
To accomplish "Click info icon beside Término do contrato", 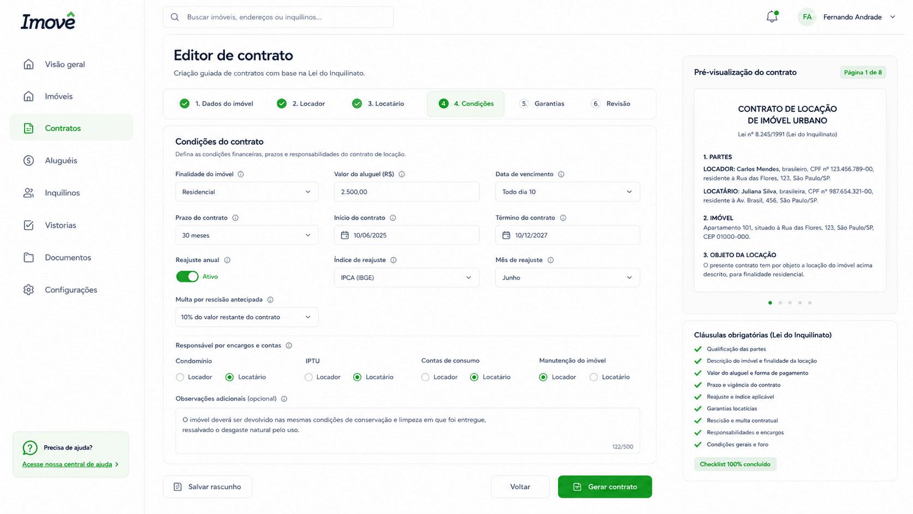I will pos(563,218).
